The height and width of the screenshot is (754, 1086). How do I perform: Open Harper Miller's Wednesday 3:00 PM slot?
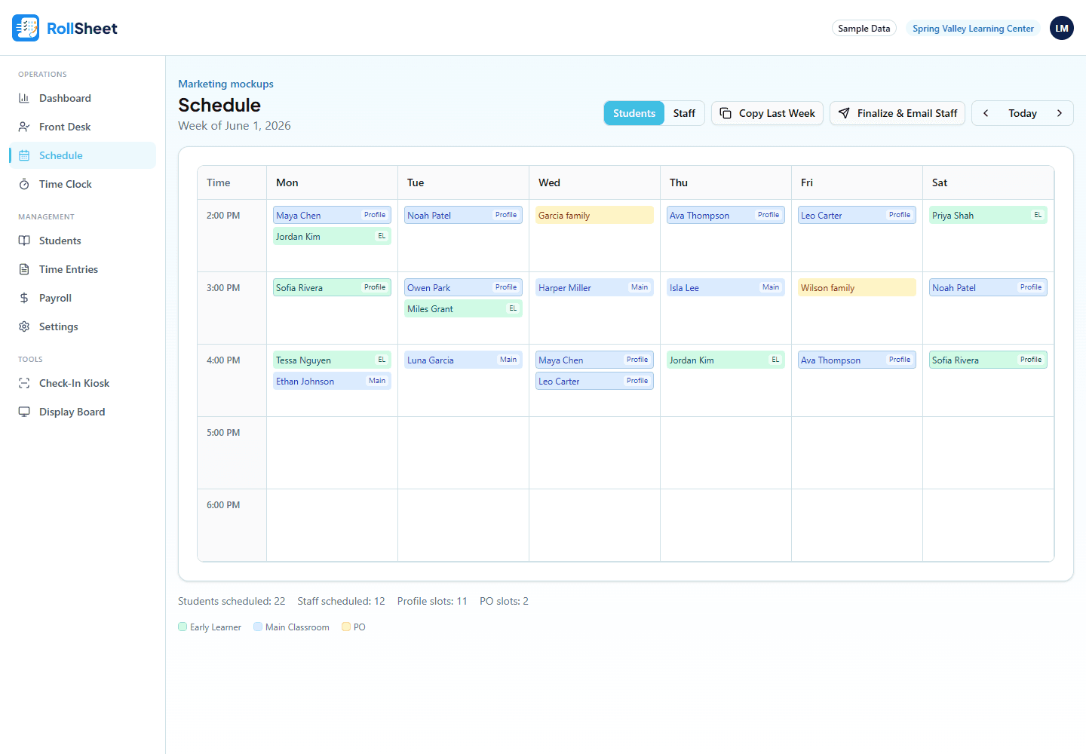point(594,287)
